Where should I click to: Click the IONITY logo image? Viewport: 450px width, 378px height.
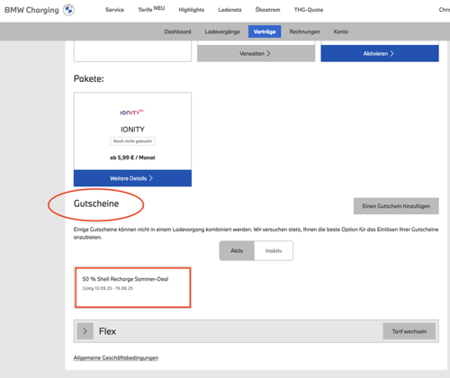(132, 112)
